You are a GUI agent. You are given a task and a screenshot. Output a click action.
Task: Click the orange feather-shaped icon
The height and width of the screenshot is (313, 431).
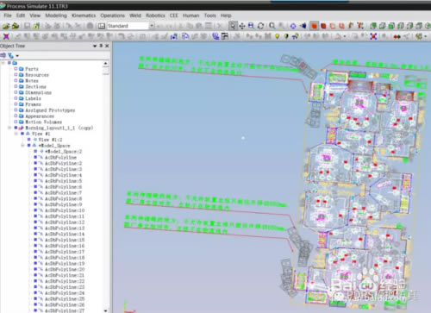pyautogui.click(x=351, y=26)
